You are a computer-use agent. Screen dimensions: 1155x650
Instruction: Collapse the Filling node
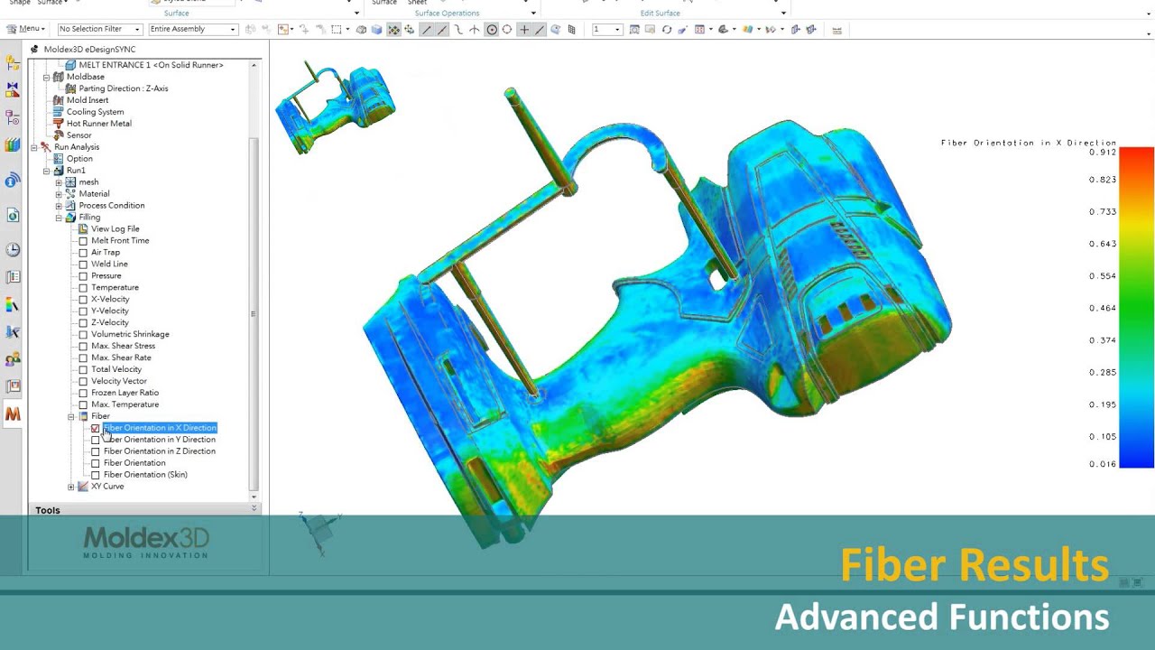[x=59, y=218]
